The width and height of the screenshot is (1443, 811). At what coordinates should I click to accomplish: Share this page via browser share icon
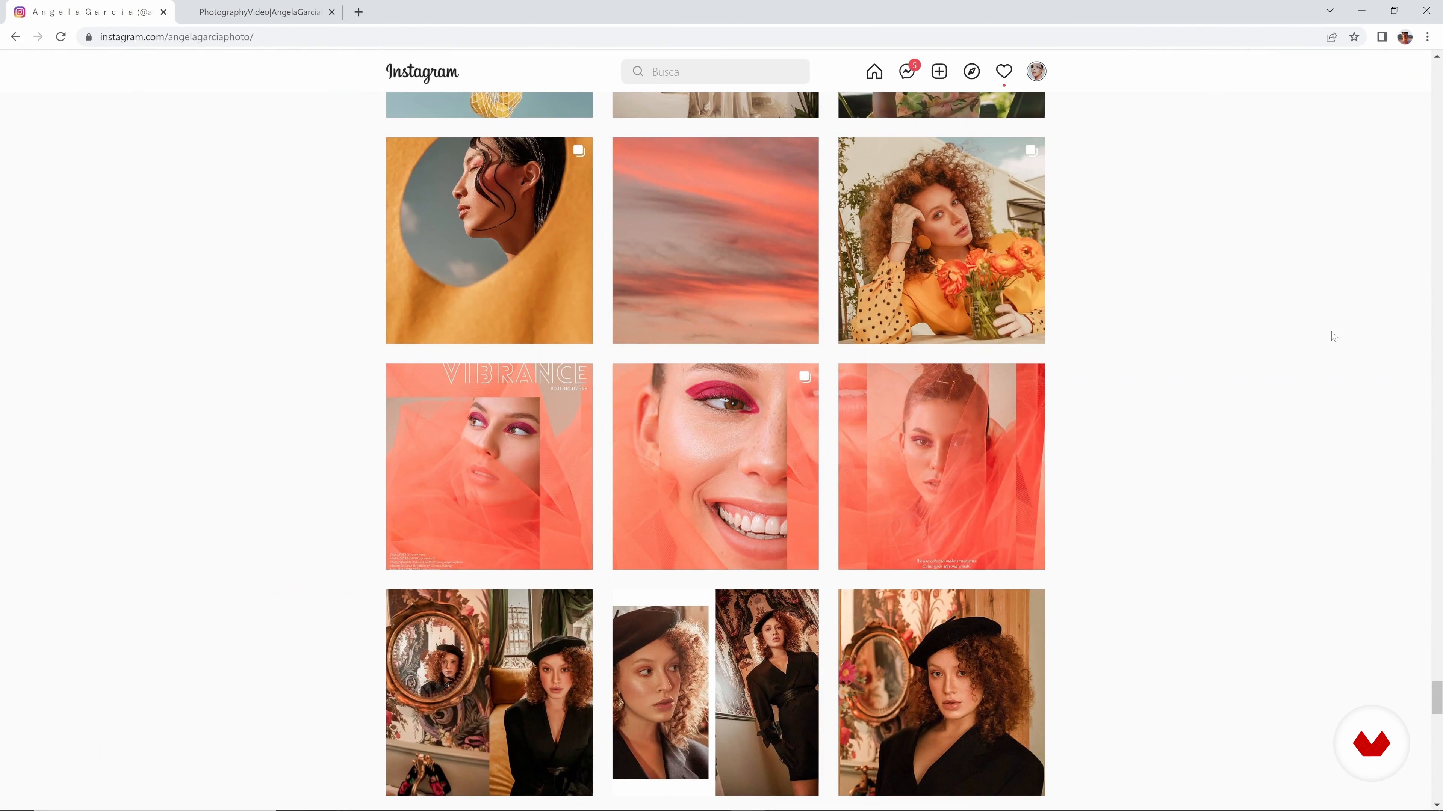point(1331,37)
